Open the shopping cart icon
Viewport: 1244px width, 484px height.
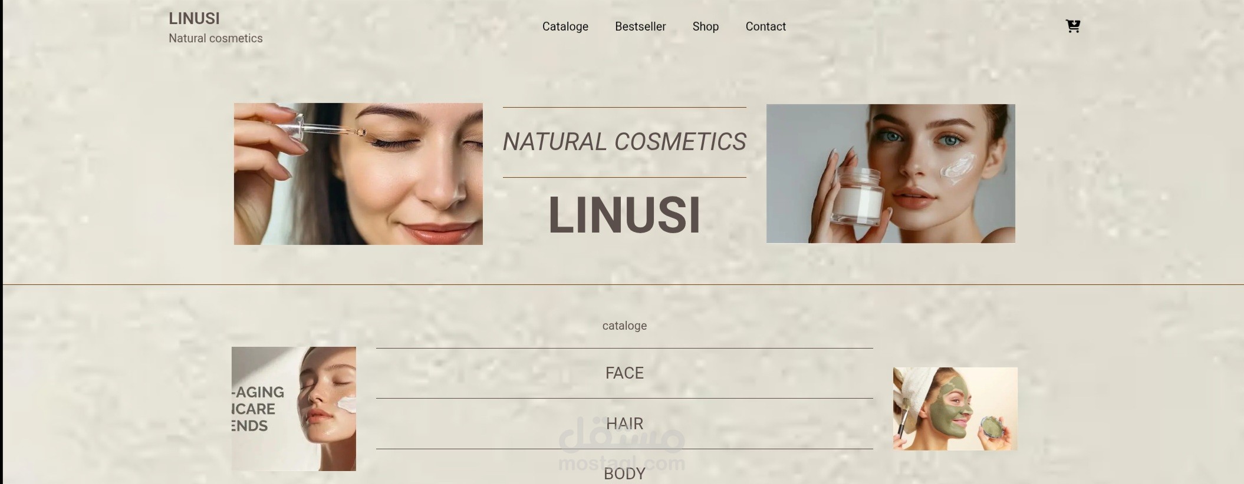point(1072,26)
